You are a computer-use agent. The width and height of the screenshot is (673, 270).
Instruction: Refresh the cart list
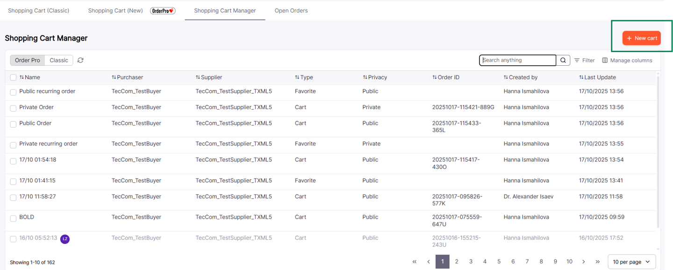(x=79, y=60)
